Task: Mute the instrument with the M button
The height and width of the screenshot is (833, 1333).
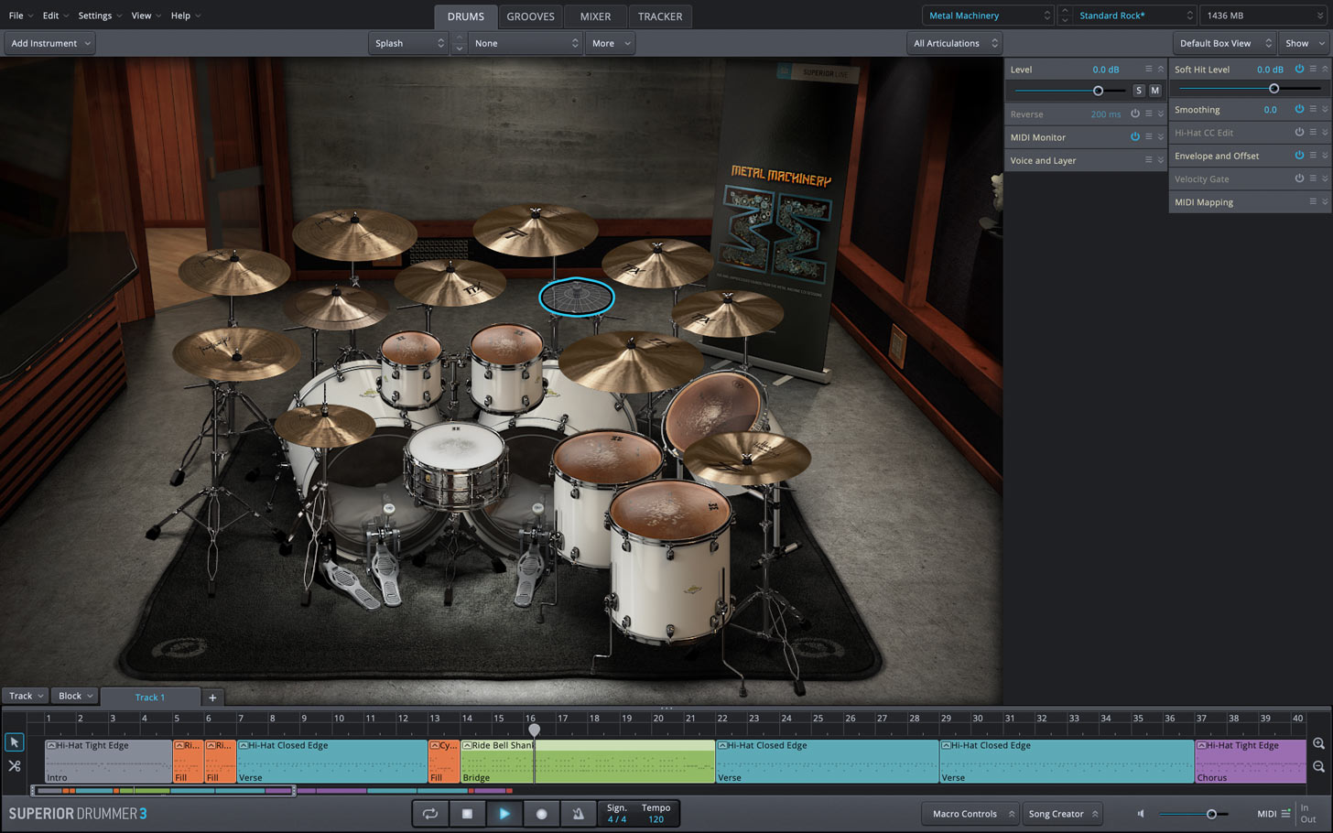Action: [x=1154, y=91]
